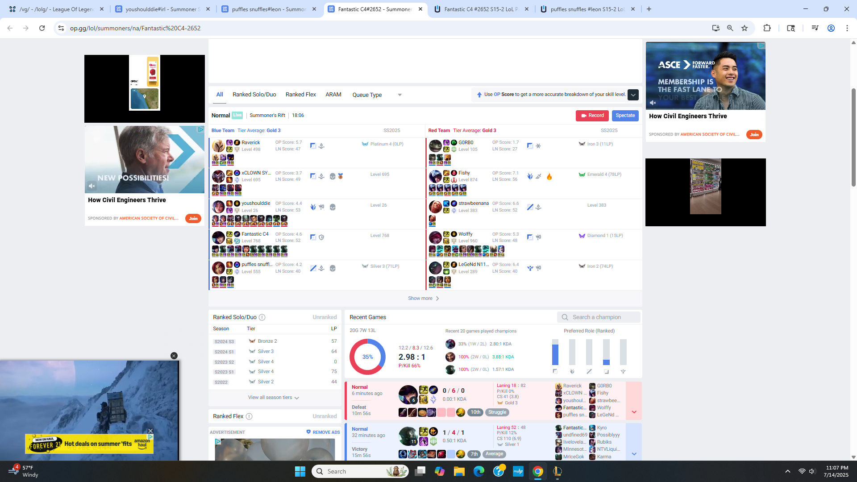Image resolution: width=857 pixels, height=482 pixels.
Task: Open Microsoft Edge from the taskbar
Action: pos(478,471)
